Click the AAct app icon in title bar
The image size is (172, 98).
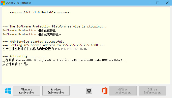point(3,3)
